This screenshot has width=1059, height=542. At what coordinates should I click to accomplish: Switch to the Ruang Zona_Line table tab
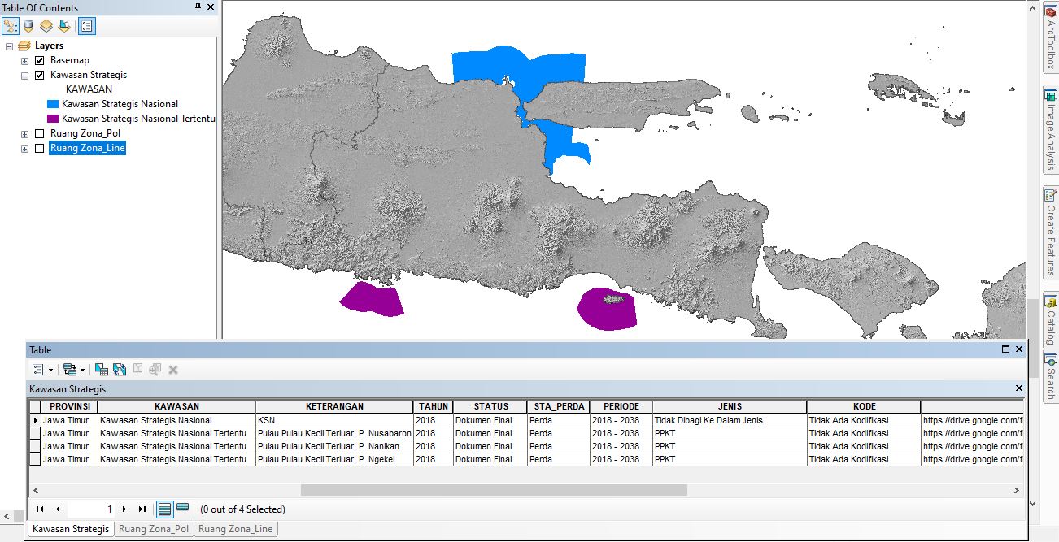click(x=236, y=528)
